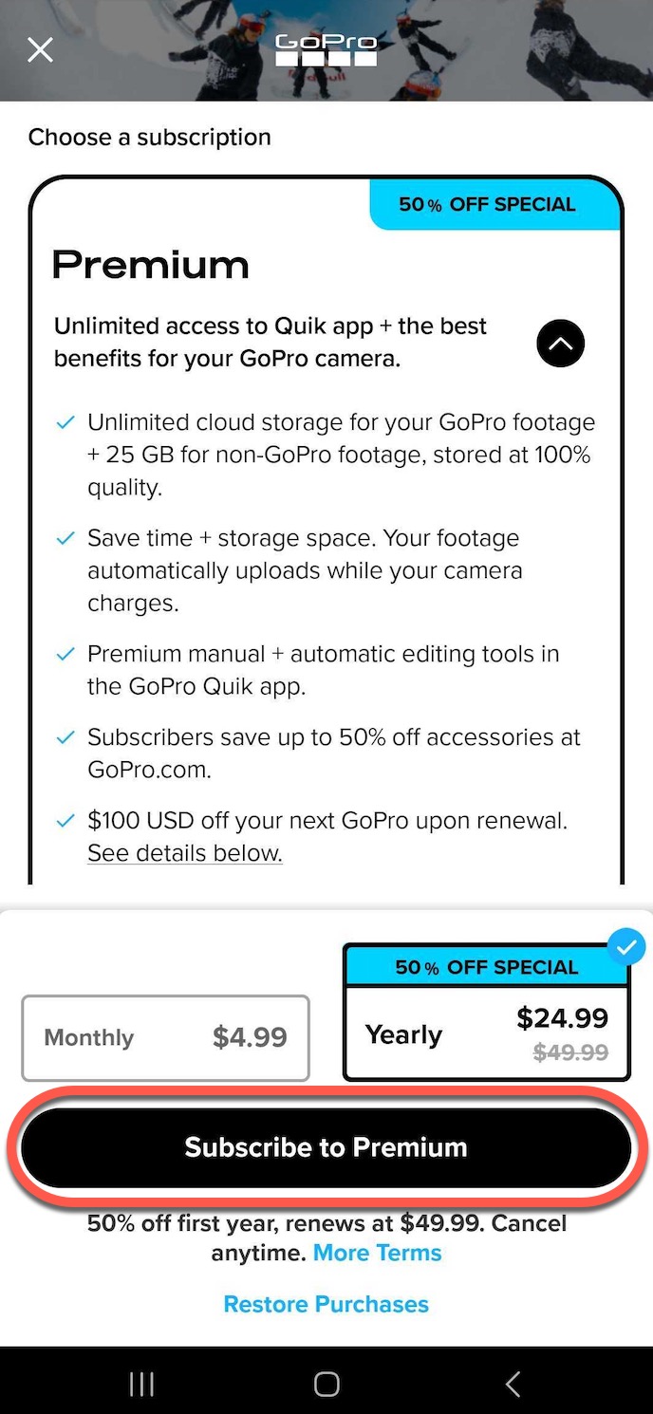This screenshot has width=653, height=1414.
Task: Tap the 50% OFF SPECIAL banner above Yearly
Action: (487, 967)
